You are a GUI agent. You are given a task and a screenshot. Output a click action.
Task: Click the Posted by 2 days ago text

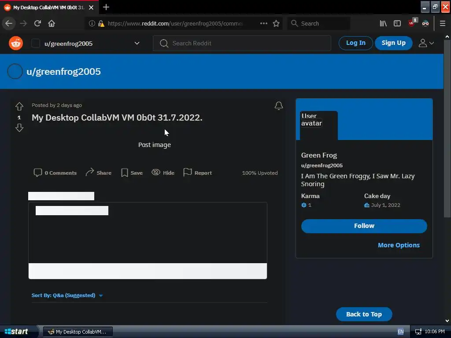[x=57, y=105]
